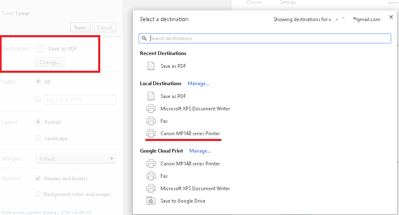Choose the Landscape layout option
Screen dimensions: 399x215
pyautogui.click(x=38, y=138)
